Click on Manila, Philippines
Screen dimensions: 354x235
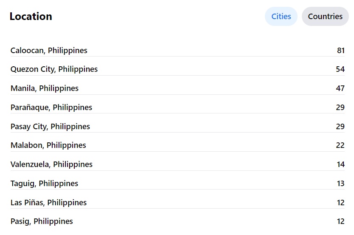45,88
